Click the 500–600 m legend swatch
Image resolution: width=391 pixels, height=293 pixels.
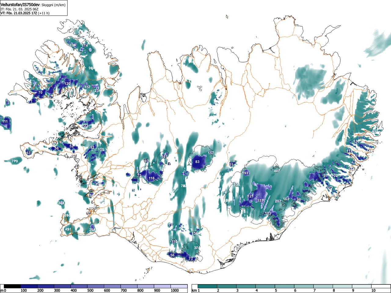tap(96, 286)
